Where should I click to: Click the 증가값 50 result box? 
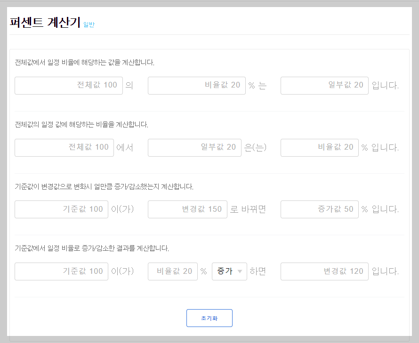319,209
